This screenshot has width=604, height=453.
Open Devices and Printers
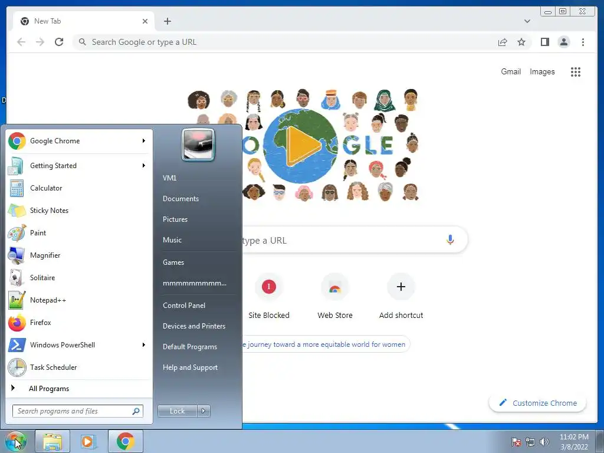193,326
